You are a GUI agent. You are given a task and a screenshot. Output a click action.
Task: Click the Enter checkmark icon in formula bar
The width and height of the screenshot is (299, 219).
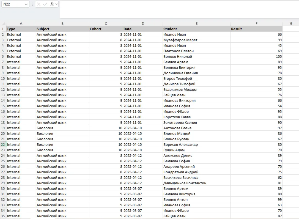click(x=45, y=4)
